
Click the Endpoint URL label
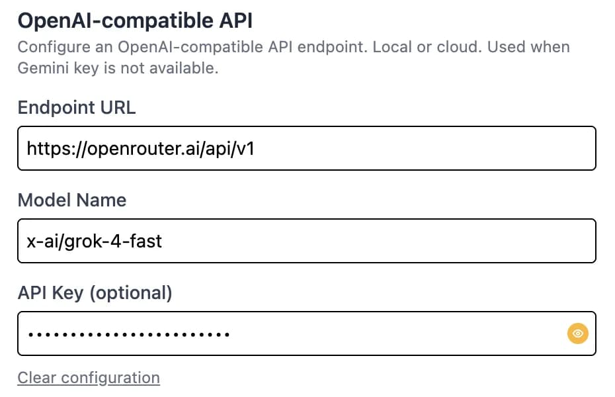pyautogui.click(x=76, y=107)
